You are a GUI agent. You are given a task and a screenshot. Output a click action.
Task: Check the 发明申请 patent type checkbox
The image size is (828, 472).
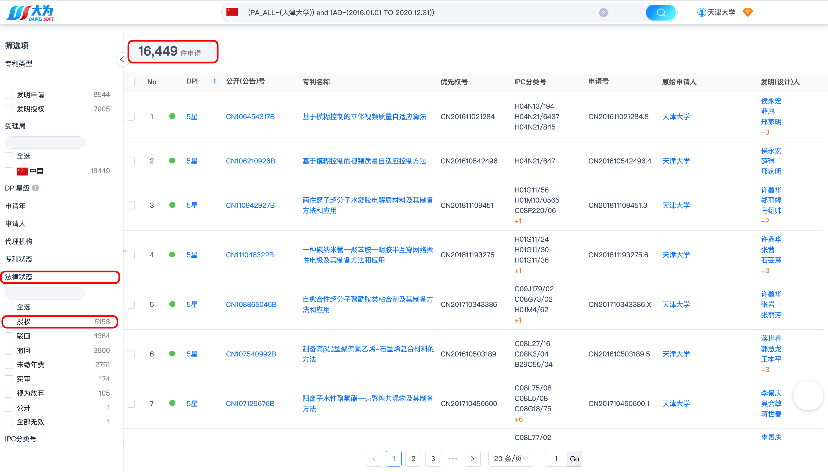[9, 95]
